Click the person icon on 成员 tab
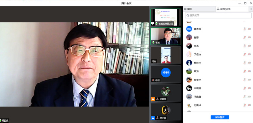 (x=218, y=9)
